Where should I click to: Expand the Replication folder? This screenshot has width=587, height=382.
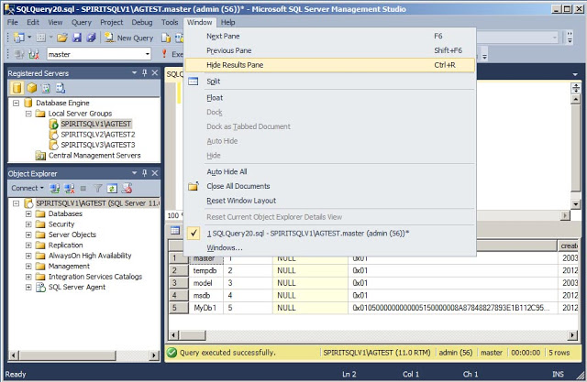[x=28, y=246]
